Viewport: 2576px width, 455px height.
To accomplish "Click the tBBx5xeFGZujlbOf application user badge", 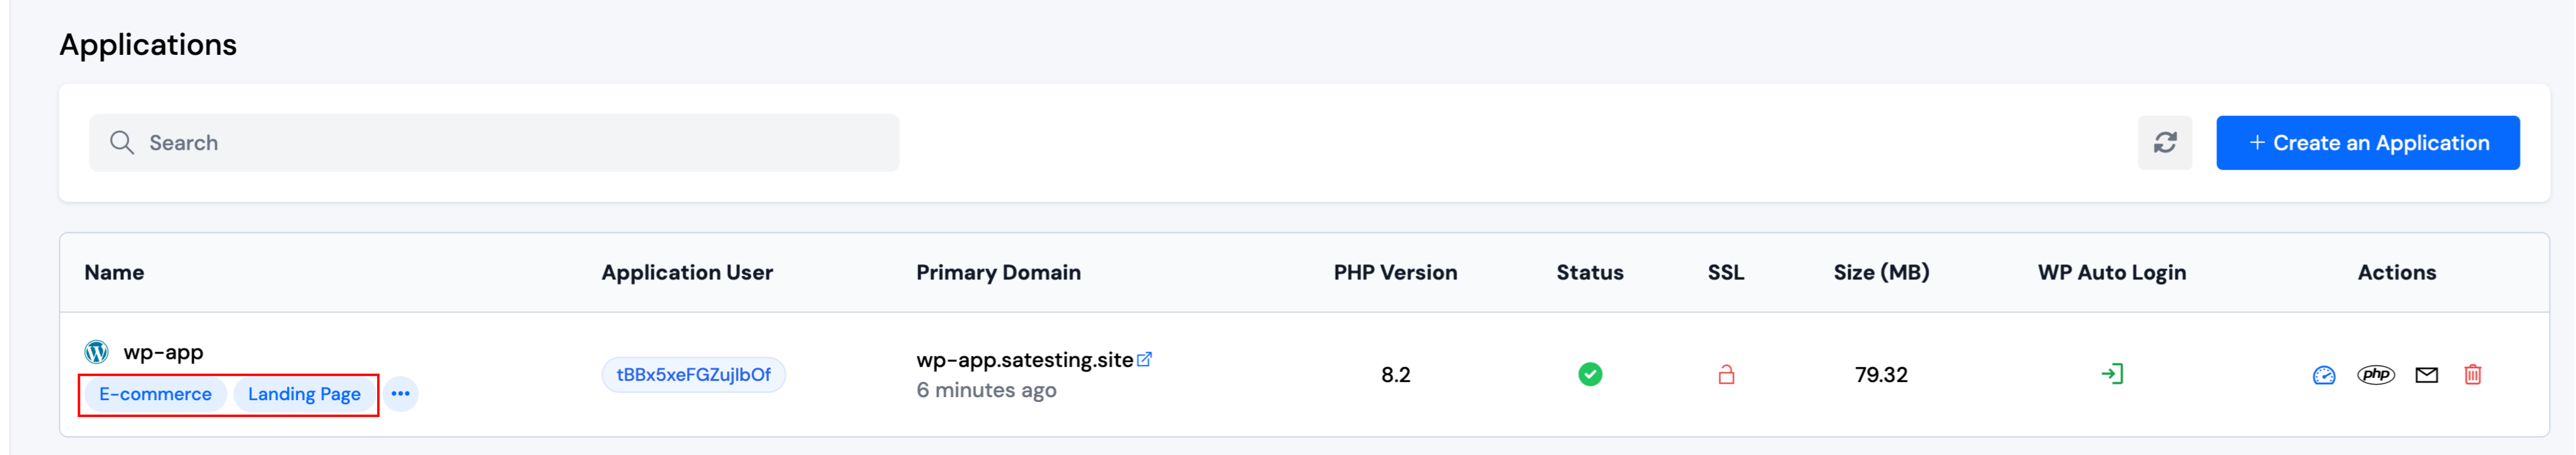I will tap(693, 375).
